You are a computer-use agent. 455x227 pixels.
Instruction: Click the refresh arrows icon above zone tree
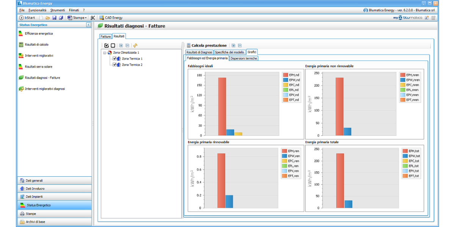point(135,45)
